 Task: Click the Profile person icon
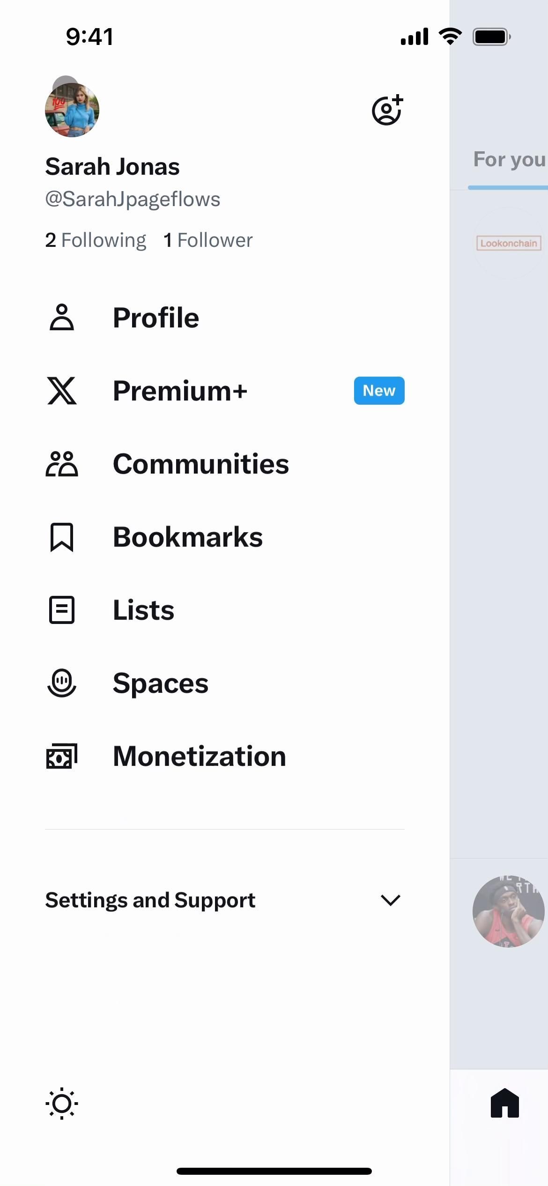tap(62, 318)
